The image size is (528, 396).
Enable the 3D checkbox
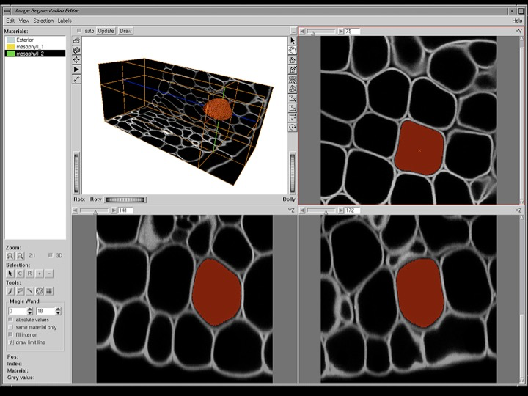coord(51,256)
